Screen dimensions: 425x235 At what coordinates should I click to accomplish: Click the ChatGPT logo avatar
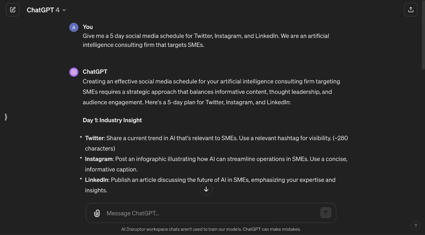coord(74,72)
